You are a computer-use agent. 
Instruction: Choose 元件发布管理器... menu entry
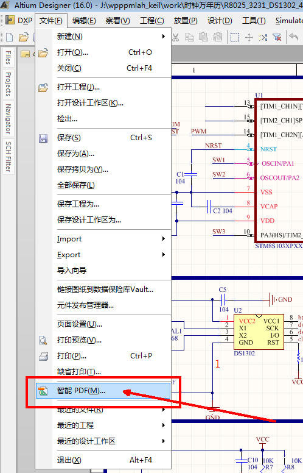click(103, 305)
